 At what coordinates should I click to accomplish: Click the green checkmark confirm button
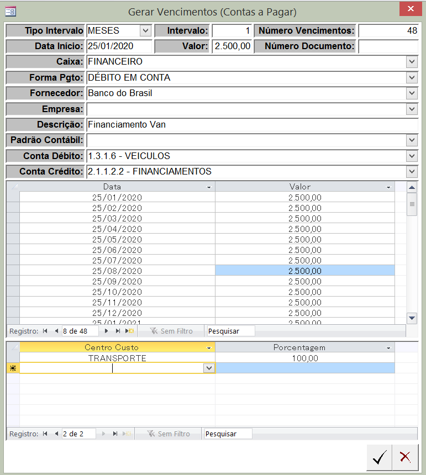379,457
